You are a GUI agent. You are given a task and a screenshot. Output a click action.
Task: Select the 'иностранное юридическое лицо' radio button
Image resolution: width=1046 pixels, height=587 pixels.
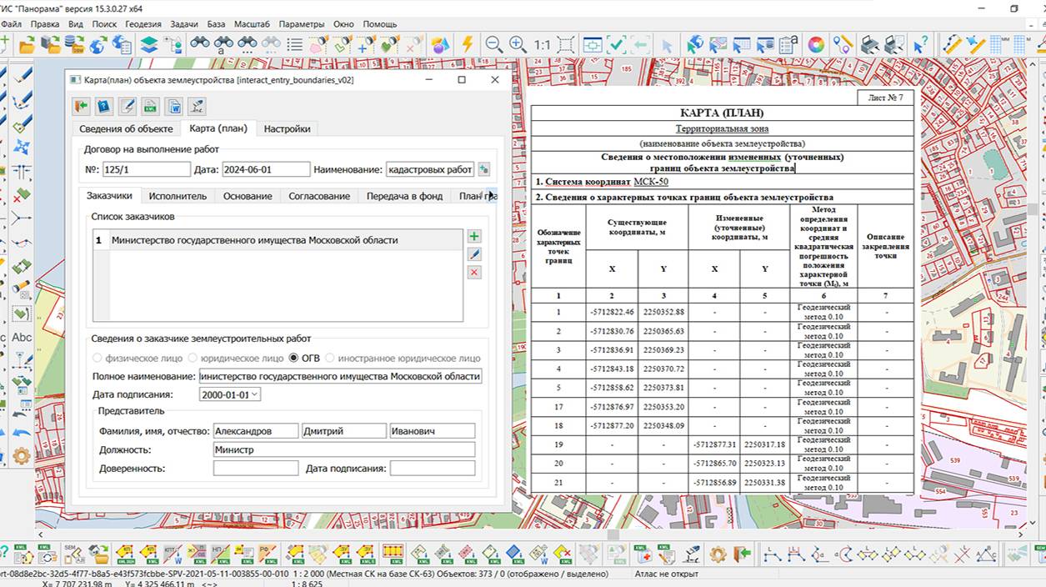(x=331, y=358)
